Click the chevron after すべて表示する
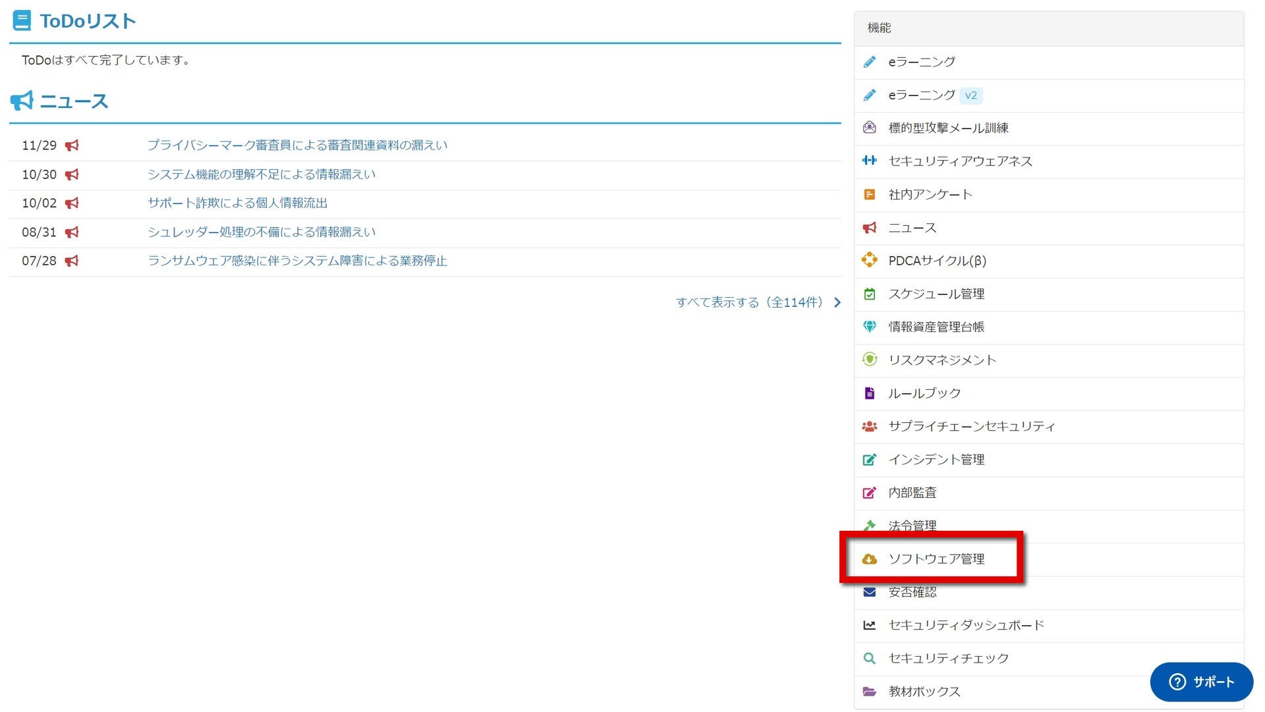This screenshot has width=1265, height=712. pyautogui.click(x=837, y=302)
